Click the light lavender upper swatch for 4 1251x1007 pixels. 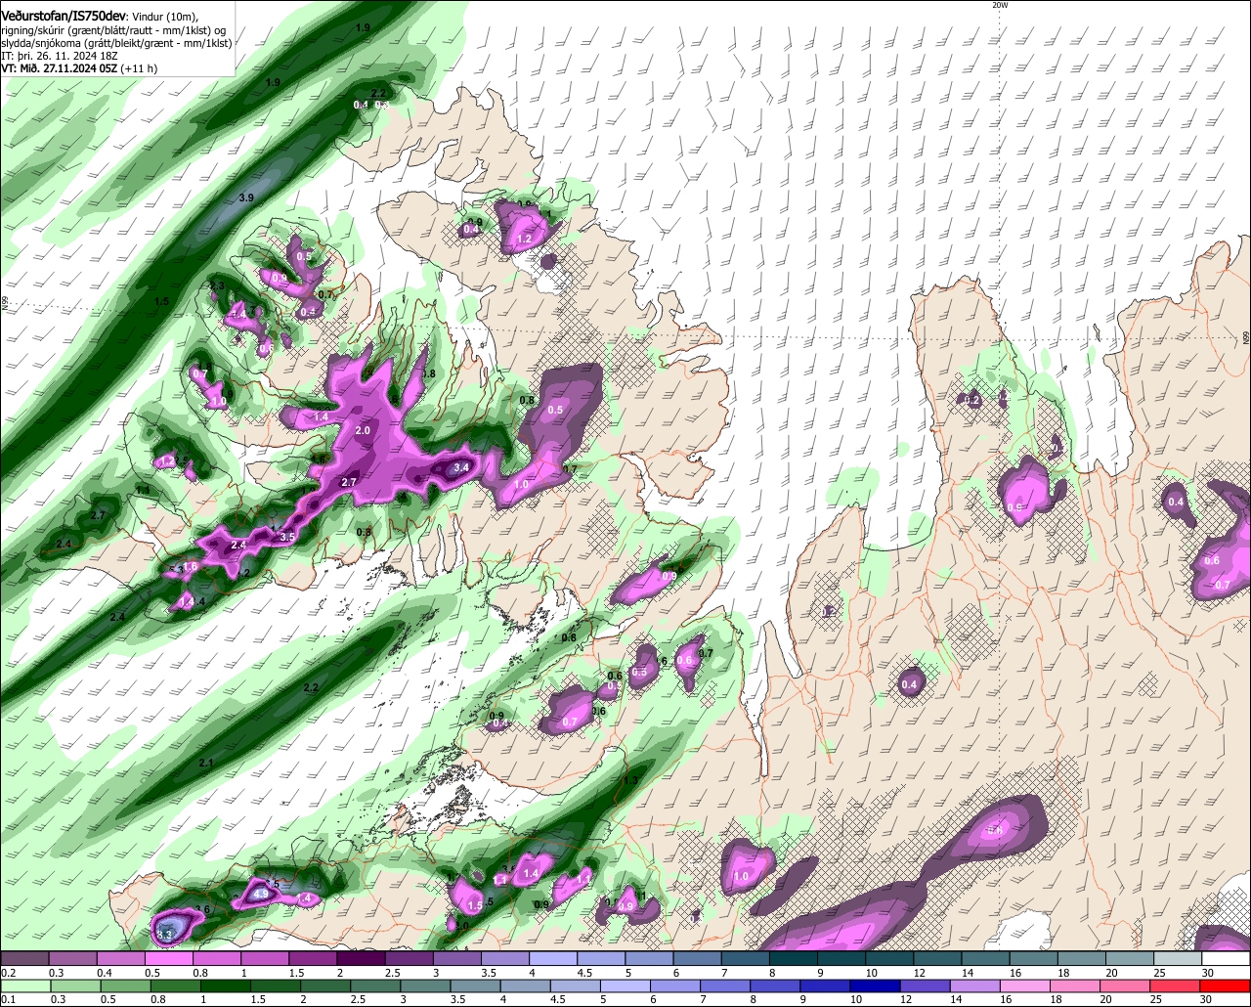coord(553,959)
